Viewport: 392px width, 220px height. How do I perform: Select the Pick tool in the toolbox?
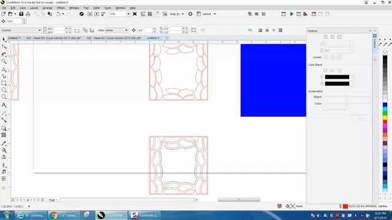(x=4, y=40)
